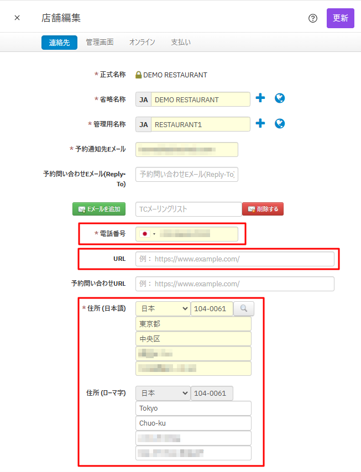Open the 支払い tab
The height and width of the screenshot is (472, 361).
181,43
